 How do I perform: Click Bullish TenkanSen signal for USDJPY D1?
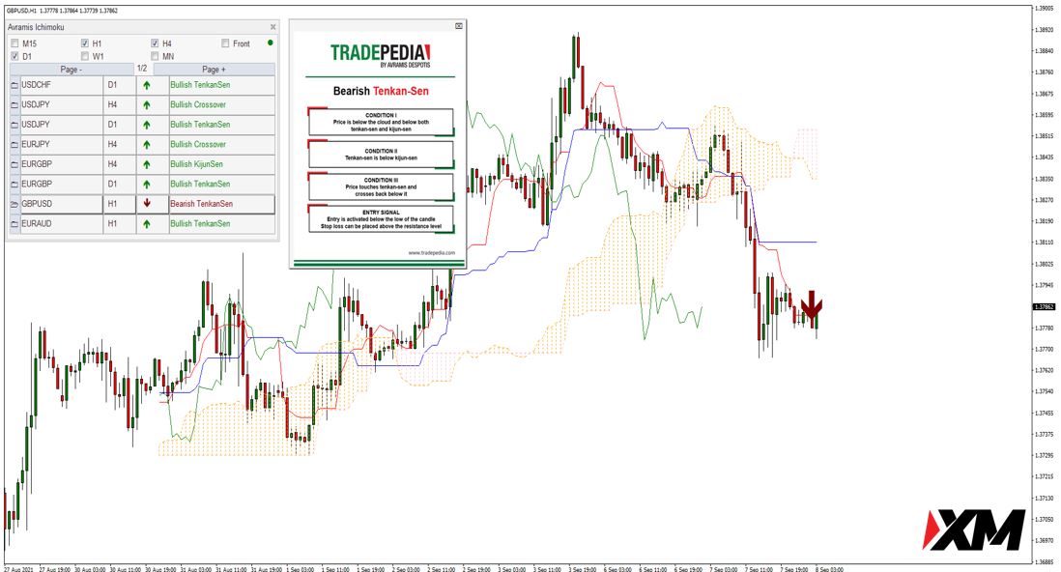(x=200, y=125)
